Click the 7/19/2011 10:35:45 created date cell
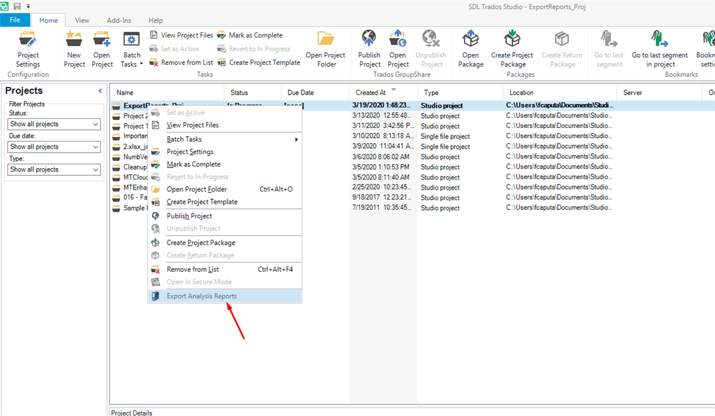Image resolution: width=715 pixels, height=416 pixels. point(383,208)
